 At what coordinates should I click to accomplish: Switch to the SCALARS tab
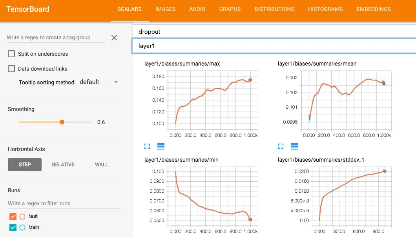coord(130,9)
